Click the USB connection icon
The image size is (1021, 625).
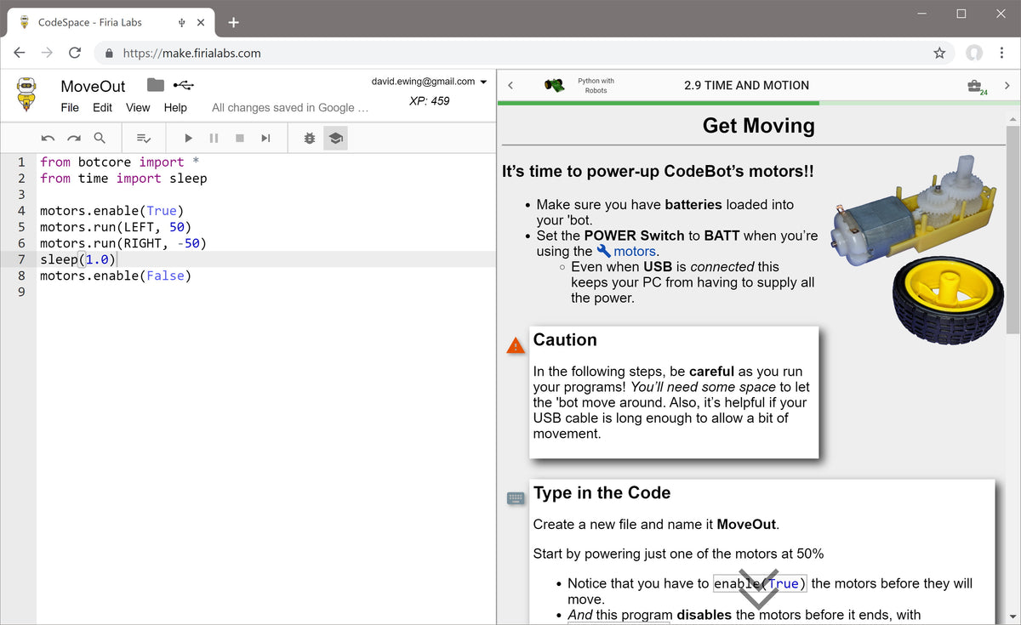(183, 85)
